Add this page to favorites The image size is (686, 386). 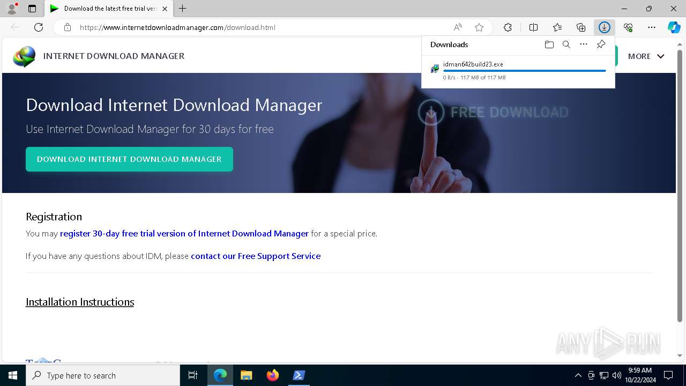[x=479, y=27]
